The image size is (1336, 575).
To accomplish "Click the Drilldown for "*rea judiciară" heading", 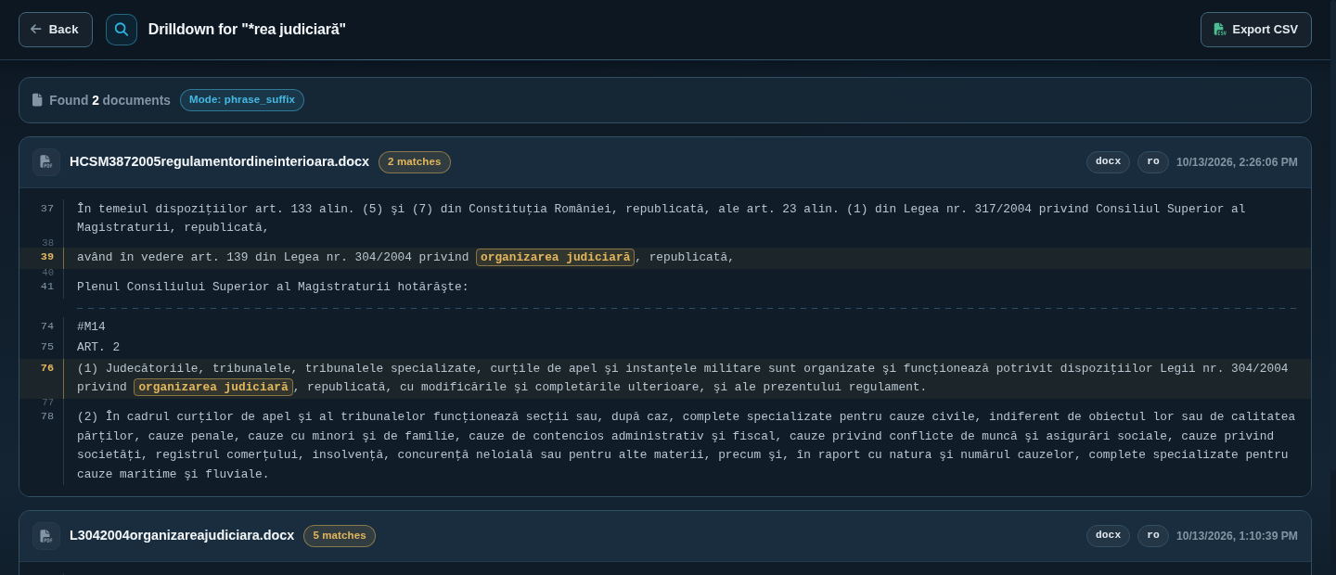I will 247,30.
